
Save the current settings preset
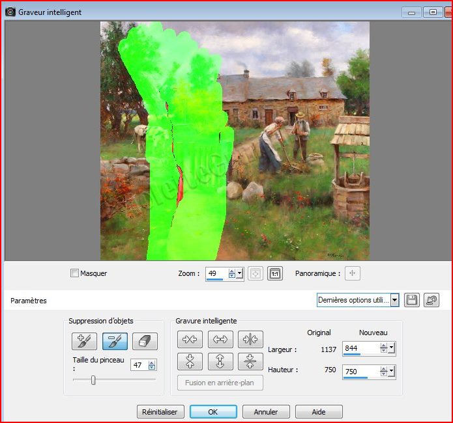point(412,300)
